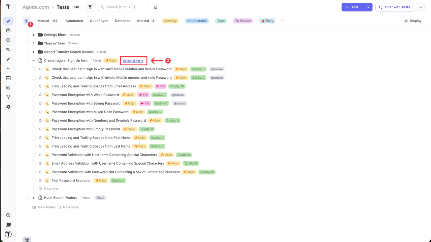Open the Runs play icon in sidebar

coord(8,40)
